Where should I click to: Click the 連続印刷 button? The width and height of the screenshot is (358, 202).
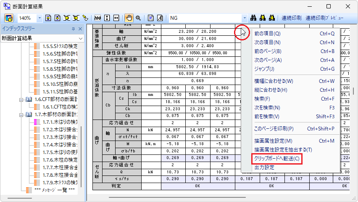(x=291, y=18)
